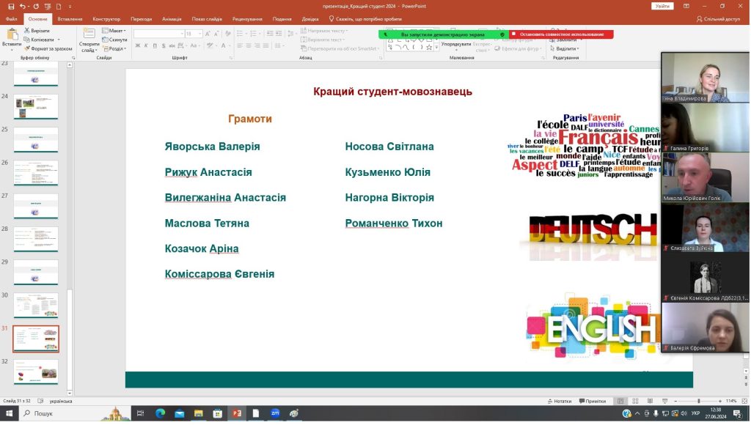The height and width of the screenshot is (425, 751).
Task: Toggle left text alignment
Action: pos(241,46)
